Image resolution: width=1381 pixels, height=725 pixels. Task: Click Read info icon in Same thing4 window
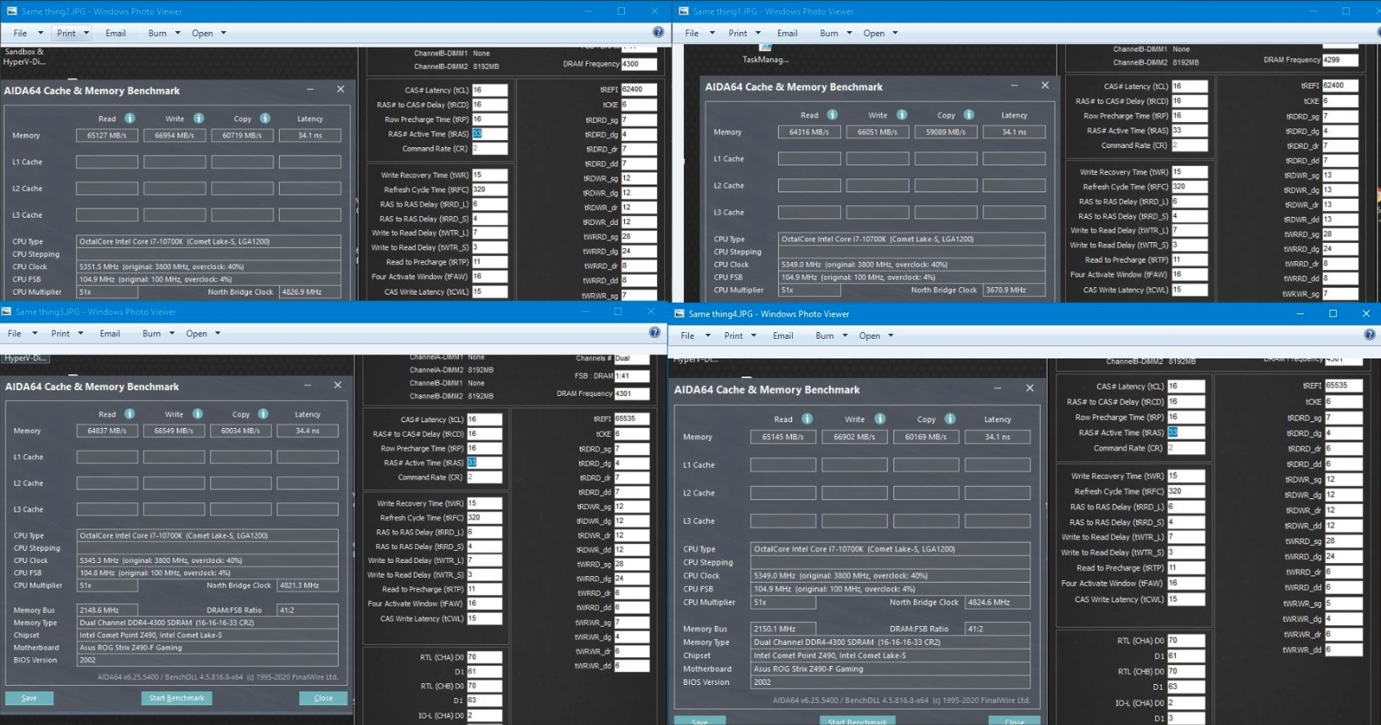pyautogui.click(x=807, y=419)
